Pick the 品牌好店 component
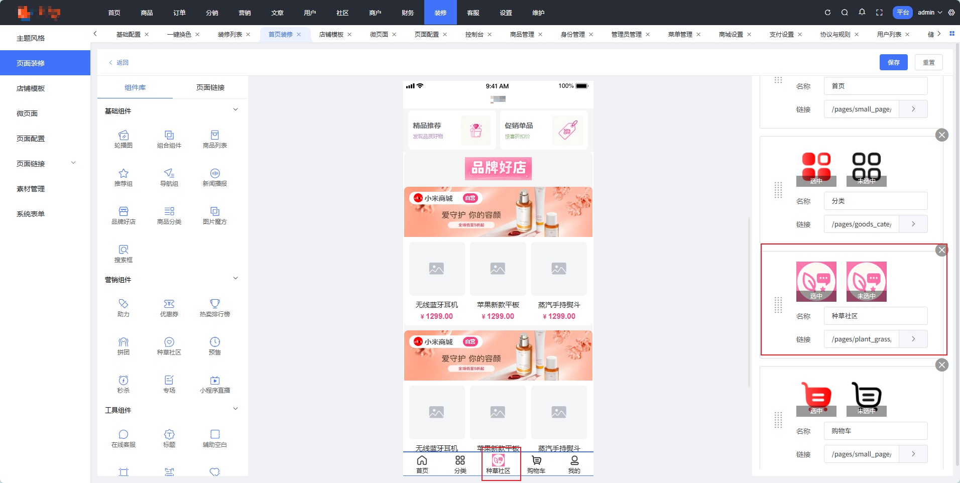The height and width of the screenshot is (483, 960). [124, 215]
